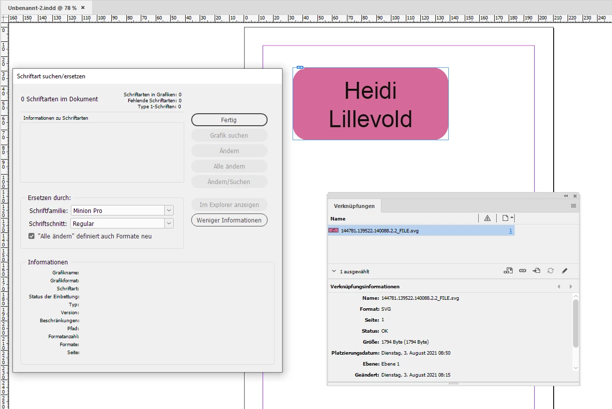Screen dimensions: 612x409
Task: Click the "0 Schriftarten im Dokument" text
Action: click(x=59, y=99)
